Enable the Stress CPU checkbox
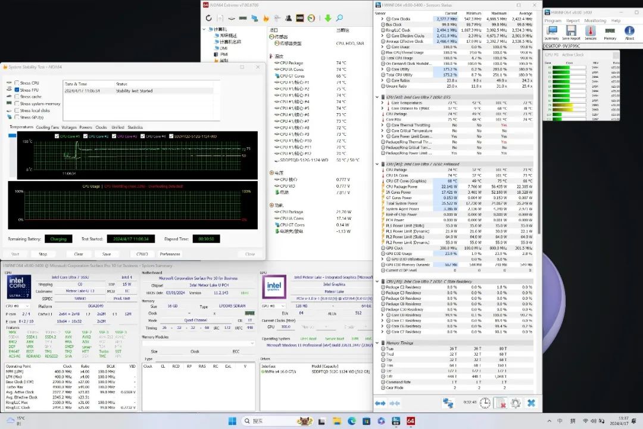 17,83
